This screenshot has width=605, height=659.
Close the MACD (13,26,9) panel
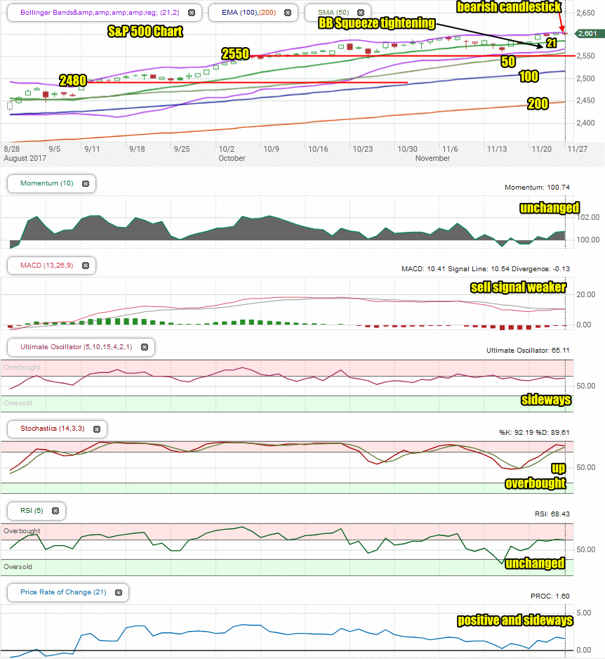pyautogui.click(x=86, y=266)
